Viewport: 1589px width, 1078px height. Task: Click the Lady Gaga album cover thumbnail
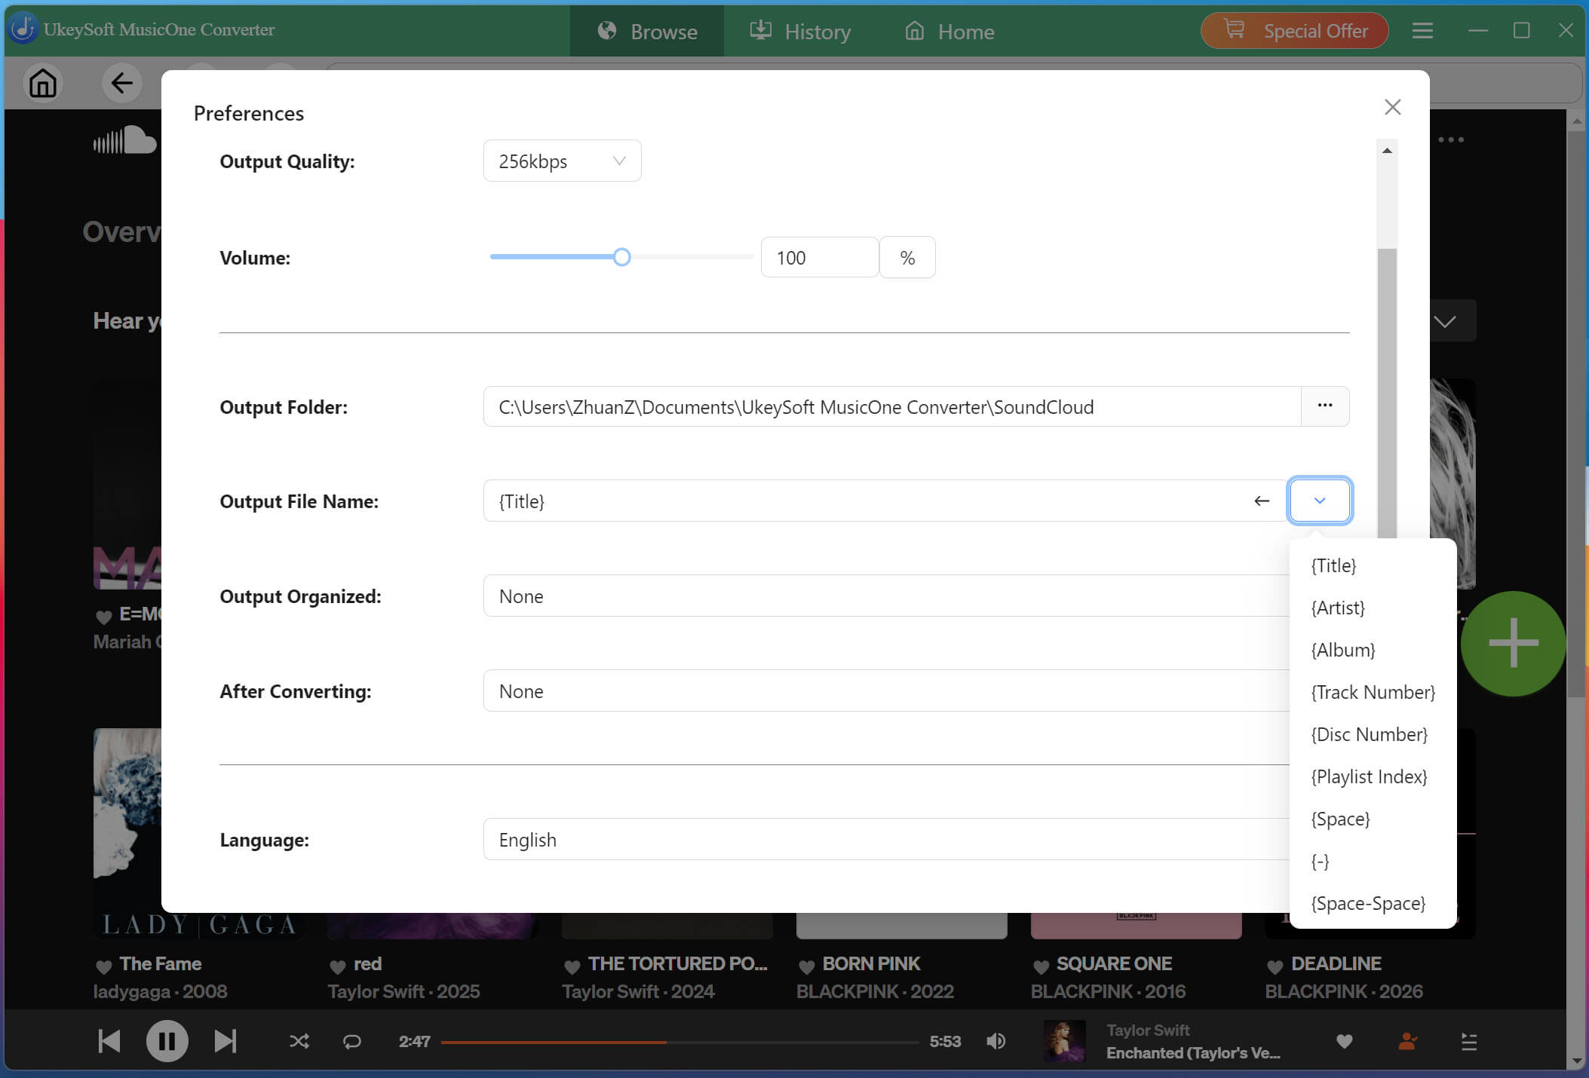[x=127, y=833]
